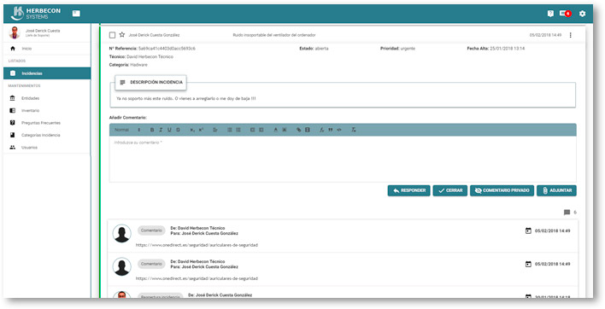Click the Prioridad urgente label

coord(398,49)
